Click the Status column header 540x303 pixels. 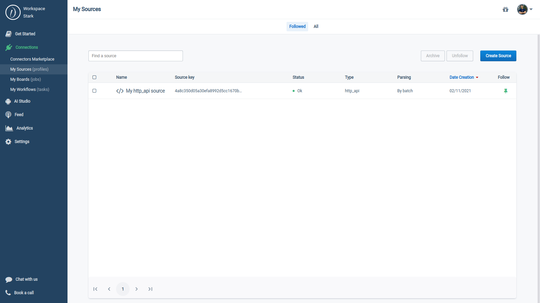click(x=298, y=77)
